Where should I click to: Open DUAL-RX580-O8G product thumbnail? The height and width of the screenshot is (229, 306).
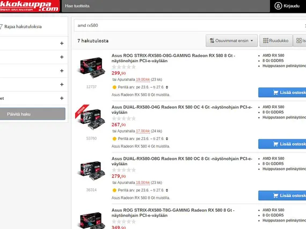pos(91,171)
